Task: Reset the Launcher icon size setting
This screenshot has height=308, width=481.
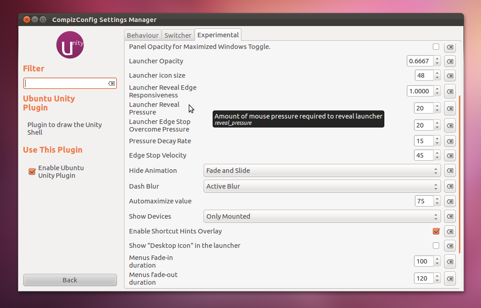Action: [x=450, y=75]
